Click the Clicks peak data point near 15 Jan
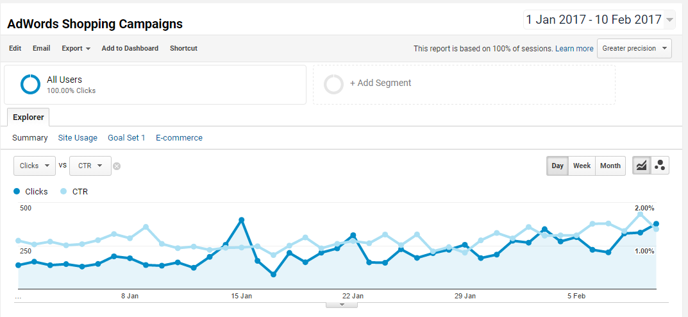Image resolution: width=688 pixels, height=317 pixels. pyautogui.click(x=241, y=219)
